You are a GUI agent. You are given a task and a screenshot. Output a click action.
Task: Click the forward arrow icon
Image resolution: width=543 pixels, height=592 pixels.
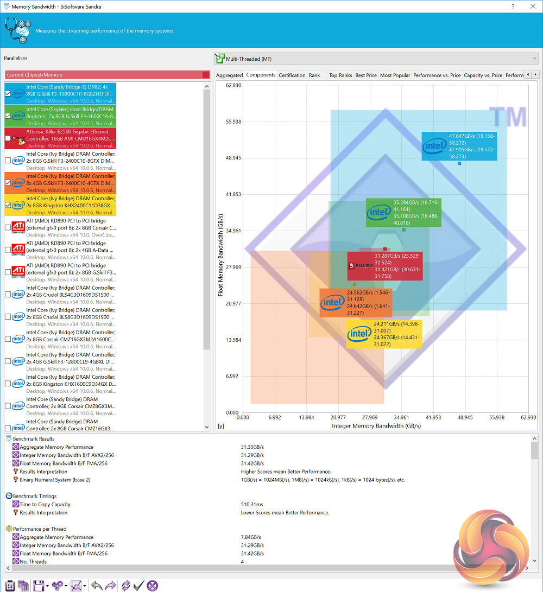pos(110,585)
